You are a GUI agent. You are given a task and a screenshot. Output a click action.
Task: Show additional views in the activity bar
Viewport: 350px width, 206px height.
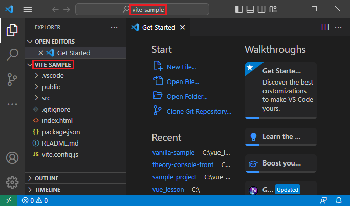pyautogui.click(x=12, y=104)
